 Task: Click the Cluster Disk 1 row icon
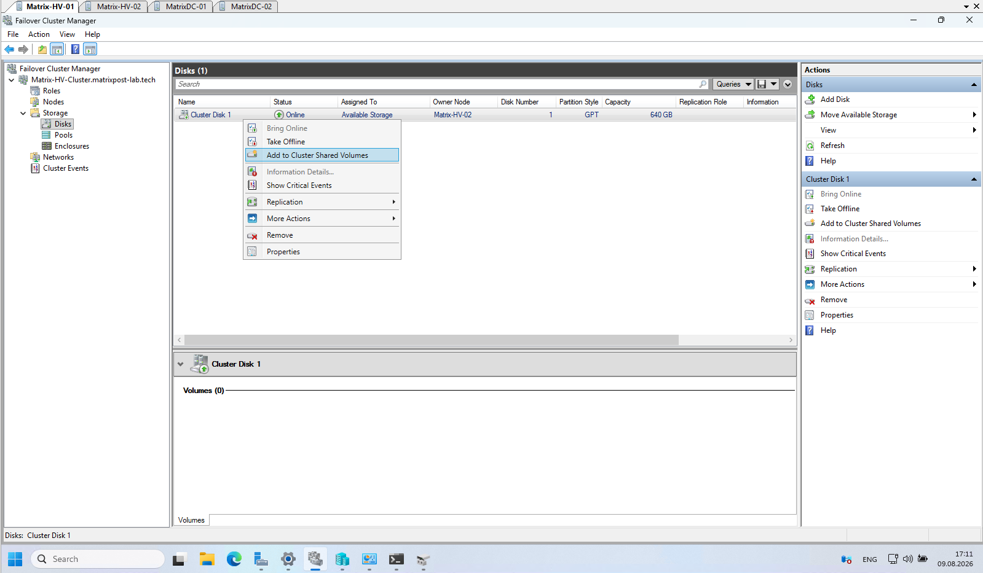[183, 115]
